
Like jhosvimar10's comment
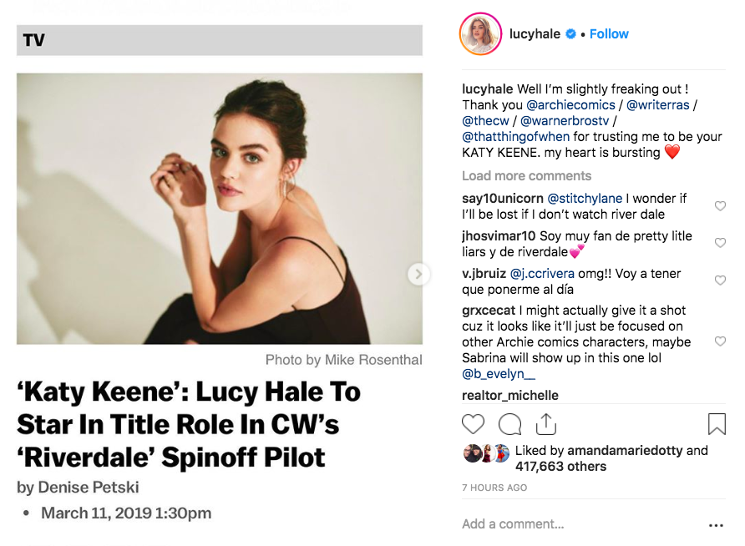[x=720, y=243]
